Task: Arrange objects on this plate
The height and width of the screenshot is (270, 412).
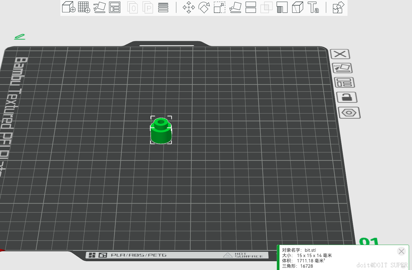Action: coord(344,82)
